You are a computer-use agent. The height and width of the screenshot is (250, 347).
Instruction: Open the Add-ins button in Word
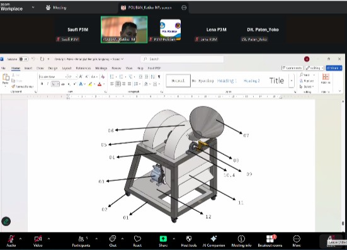[x=326, y=79]
